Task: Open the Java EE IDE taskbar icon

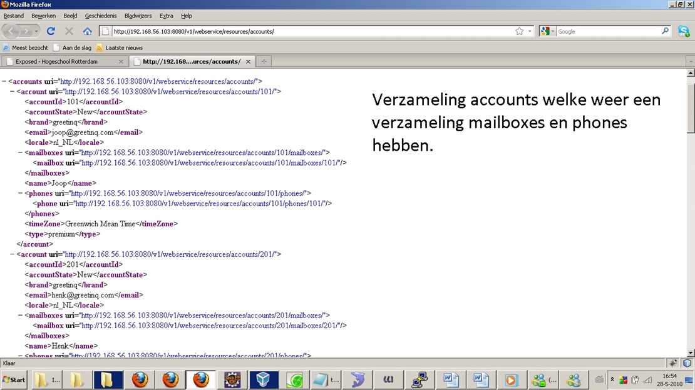Action: coord(232,379)
